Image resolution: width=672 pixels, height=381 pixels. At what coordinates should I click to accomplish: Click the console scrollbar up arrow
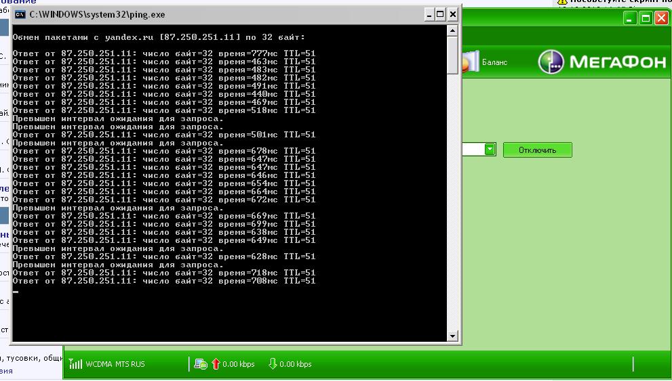pyautogui.click(x=452, y=30)
